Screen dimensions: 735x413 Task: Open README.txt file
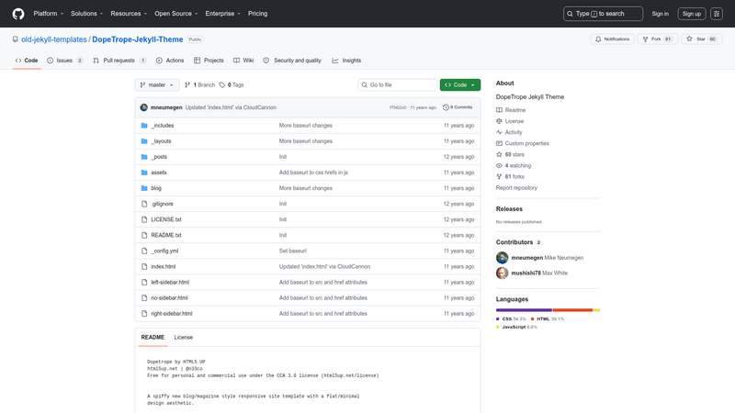point(166,235)
